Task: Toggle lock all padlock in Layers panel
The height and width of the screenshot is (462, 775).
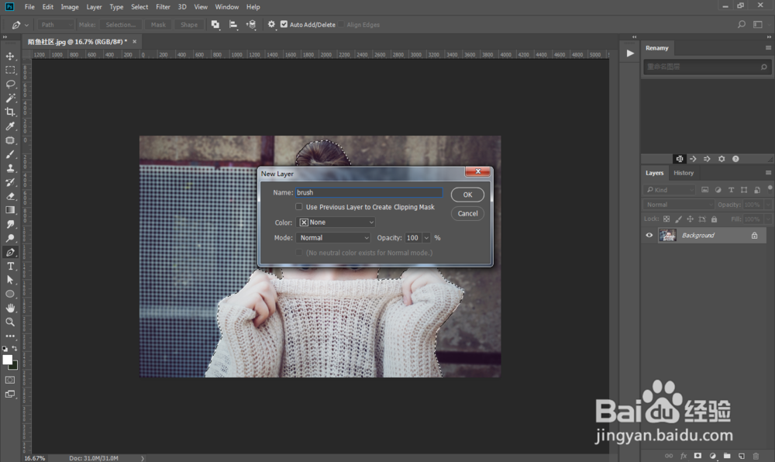Action: tap(714, 219)
